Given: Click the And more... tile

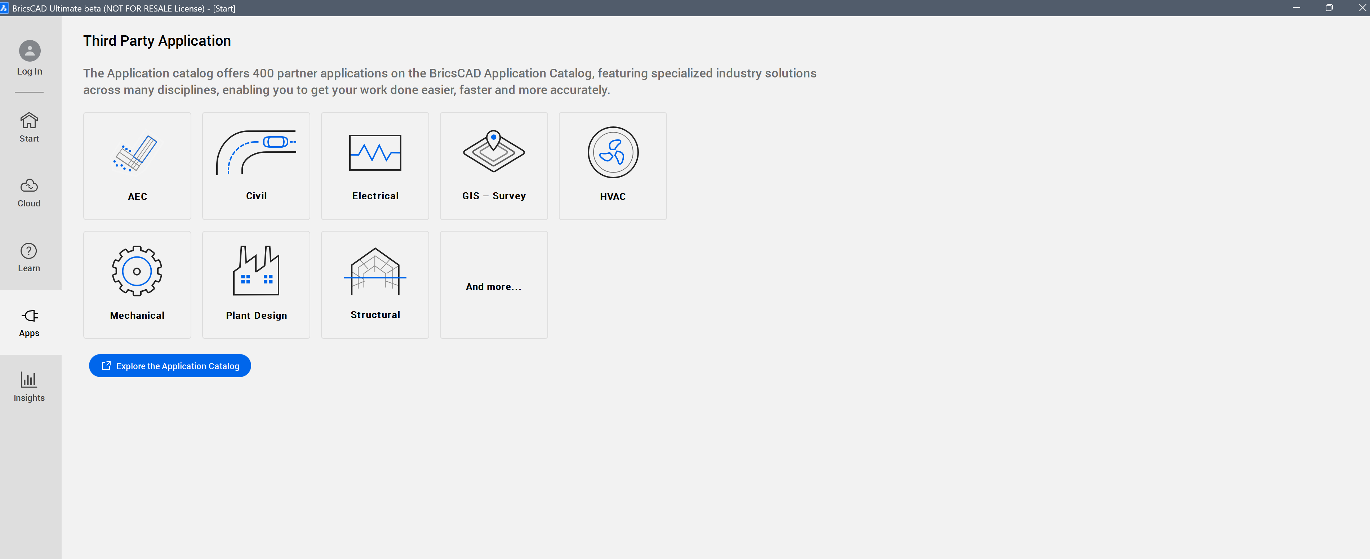Looking at the screenshot, I should coord(494,286).
